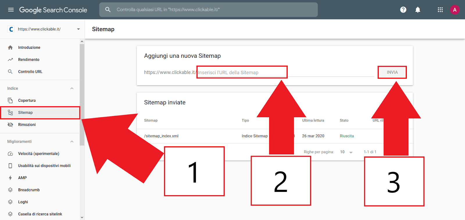
Task: Click the Ultima lettura column header
Action: tap(313, 120)
